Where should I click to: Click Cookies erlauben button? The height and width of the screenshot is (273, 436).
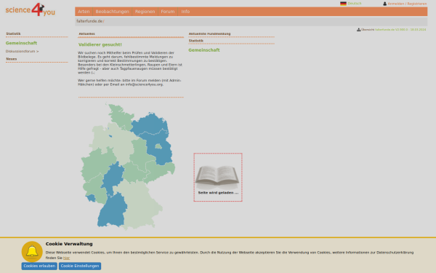point(39,266)
